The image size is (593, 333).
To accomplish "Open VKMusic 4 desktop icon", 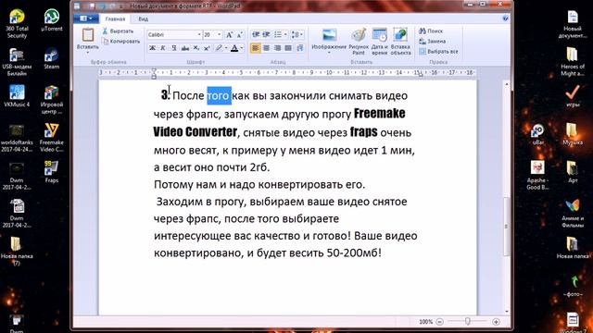I will [x=17, y=96].
